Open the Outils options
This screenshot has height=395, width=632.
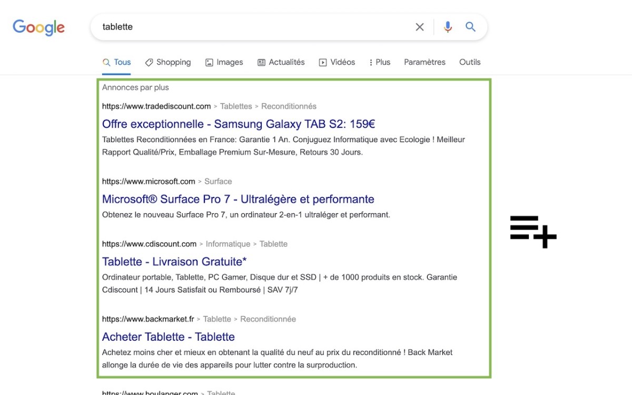click(470, 62)
